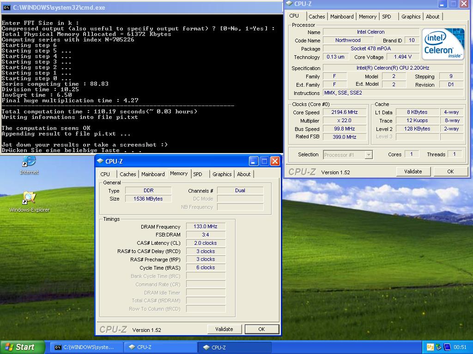Click the memory Size 1536 MBytes

pos(148,199)
